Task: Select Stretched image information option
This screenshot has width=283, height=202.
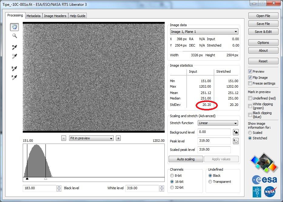Action: coord(250,138)
